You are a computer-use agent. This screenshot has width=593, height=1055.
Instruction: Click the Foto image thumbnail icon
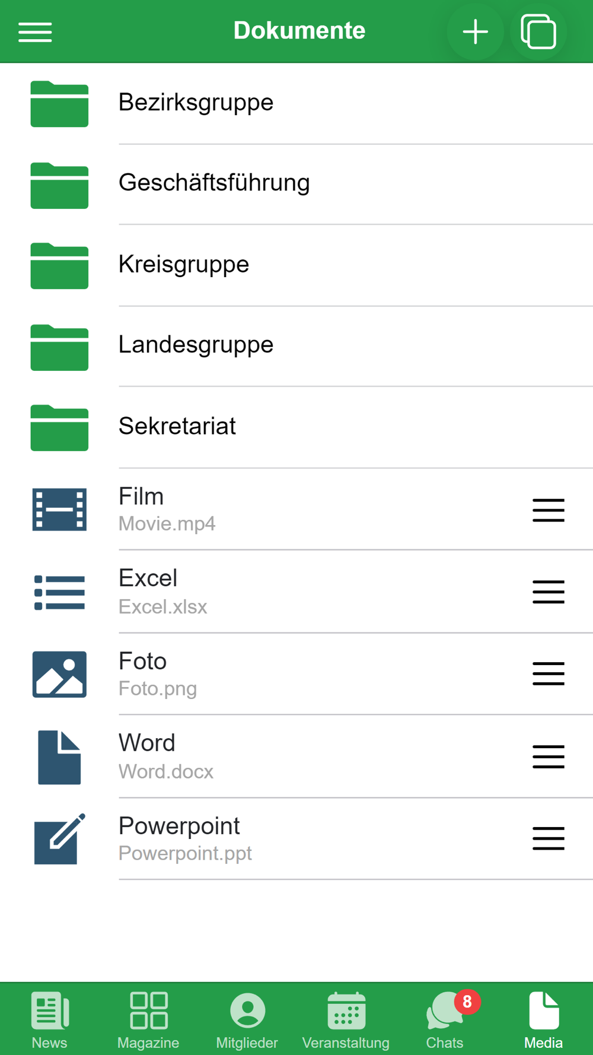coord(59,674)
